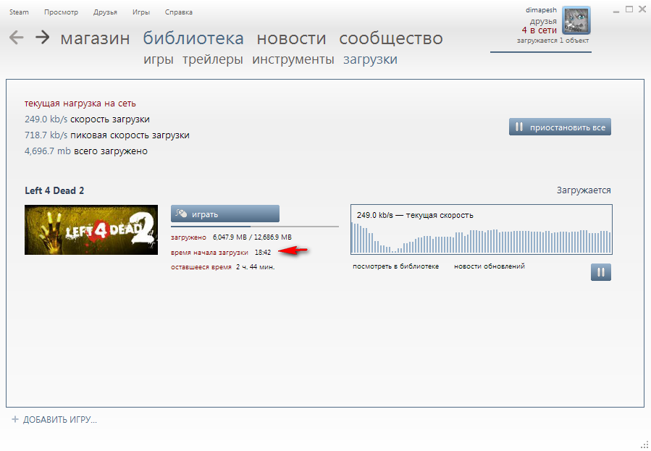This screenshot has height=451, width=651.
Task: Switch to the новости section
Action: pyautogui.click(x=291, y=38)
